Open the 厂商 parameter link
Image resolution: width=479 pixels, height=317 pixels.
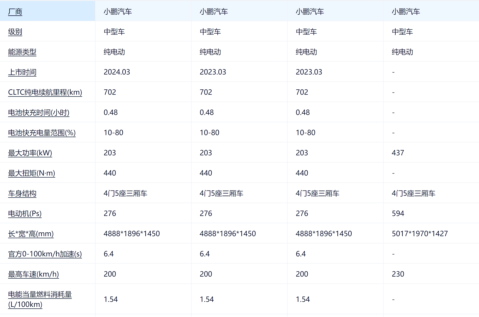[15, 12]
